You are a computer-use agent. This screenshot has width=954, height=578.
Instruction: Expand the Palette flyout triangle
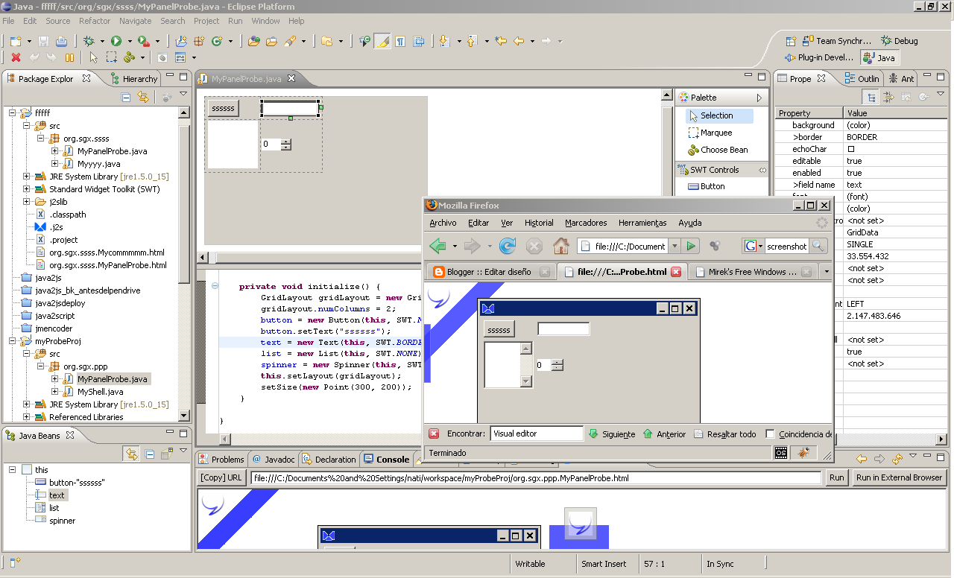(x=759, y=98)
